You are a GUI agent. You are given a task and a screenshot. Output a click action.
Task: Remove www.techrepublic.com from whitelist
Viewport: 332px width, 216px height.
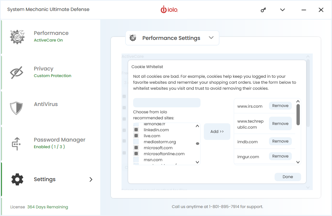pos(280,124)
